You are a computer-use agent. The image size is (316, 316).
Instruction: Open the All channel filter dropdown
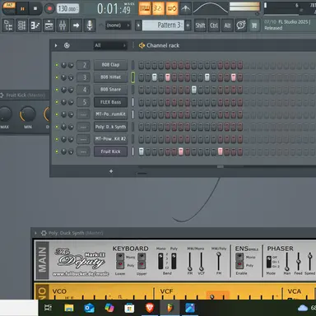[110, 45]
